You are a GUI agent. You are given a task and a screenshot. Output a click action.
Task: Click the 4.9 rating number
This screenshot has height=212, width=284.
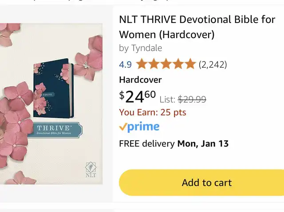pos(126,65)
